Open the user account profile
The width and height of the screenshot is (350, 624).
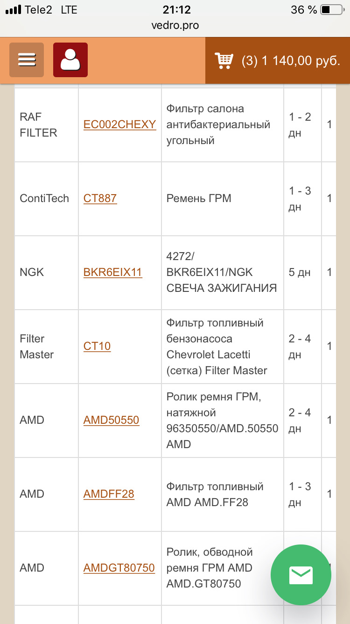pos(70,60)
